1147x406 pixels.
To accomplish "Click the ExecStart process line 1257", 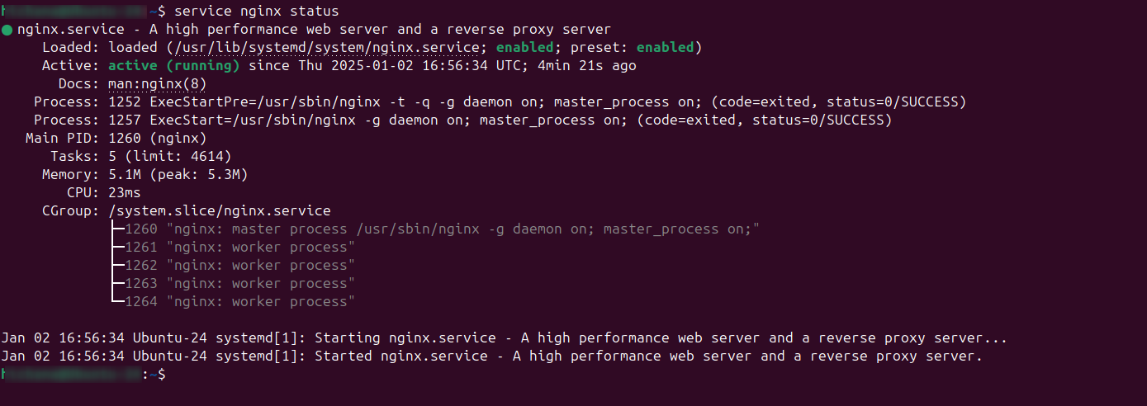I will coord(500,120).
